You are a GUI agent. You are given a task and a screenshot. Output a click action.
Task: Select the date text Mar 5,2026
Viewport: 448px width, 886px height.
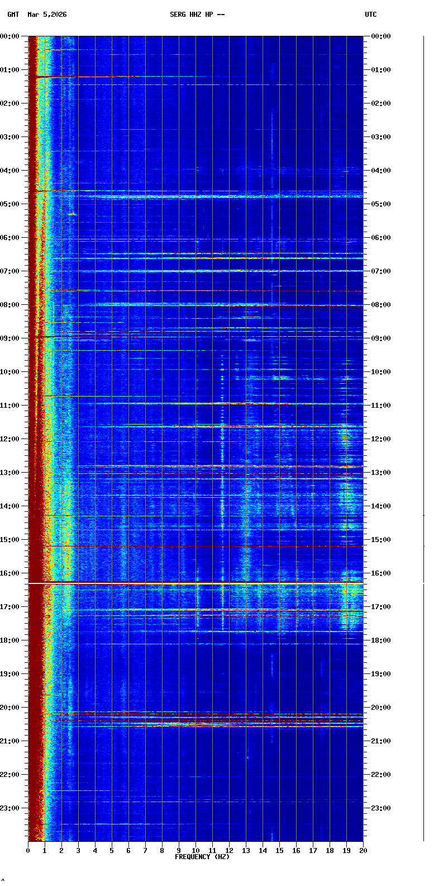[x=47, y=15]
